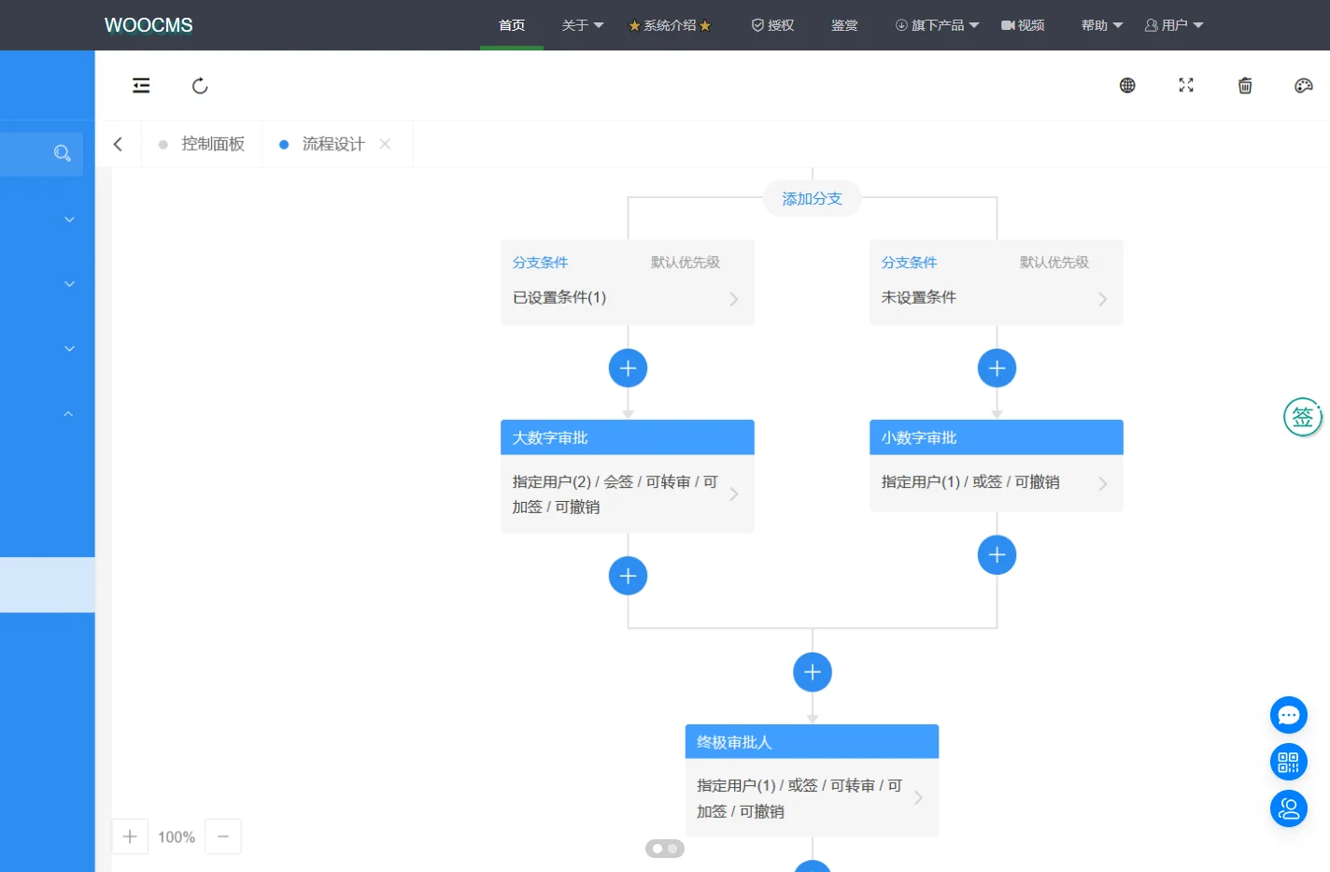The image size is (1330, 872).
Task: Click the trash clear cache icon
Action: [x=1245, y=85]
